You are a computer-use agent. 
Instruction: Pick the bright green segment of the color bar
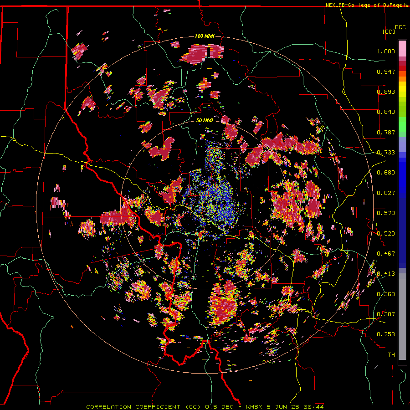pyautogui.click(x=402, y=124)
